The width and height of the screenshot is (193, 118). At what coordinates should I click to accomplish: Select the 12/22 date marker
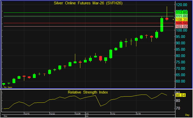53,114
